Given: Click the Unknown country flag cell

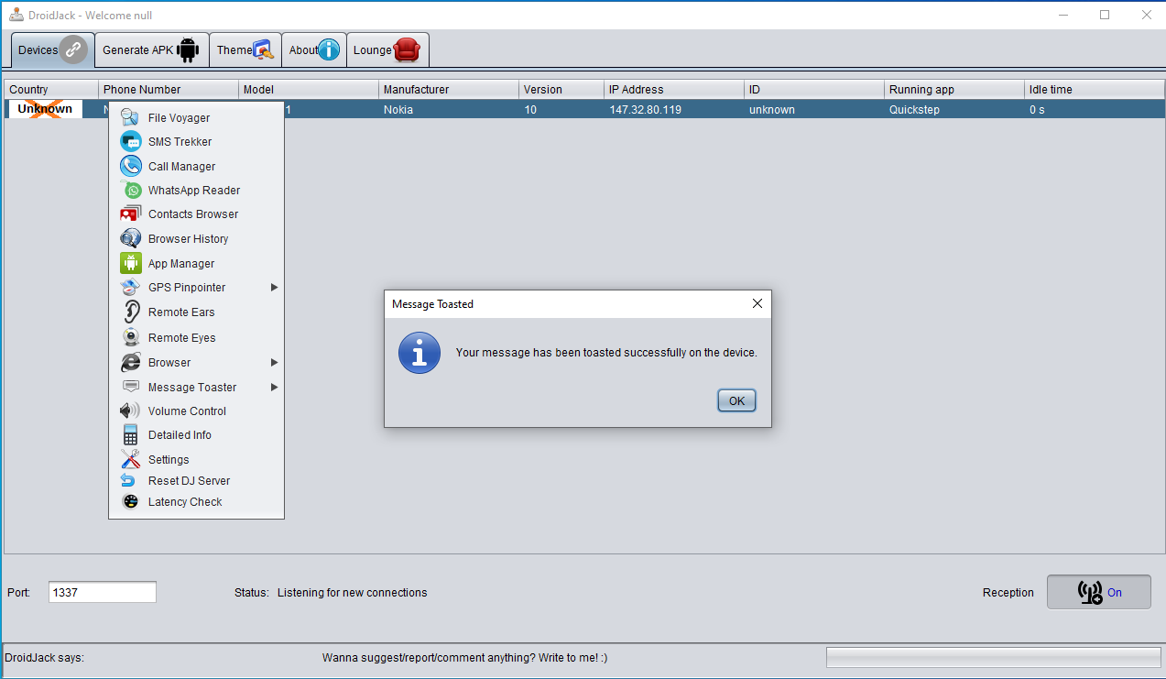Looking at the screenshot, I should pyautogui.click(x=45, y=109).
